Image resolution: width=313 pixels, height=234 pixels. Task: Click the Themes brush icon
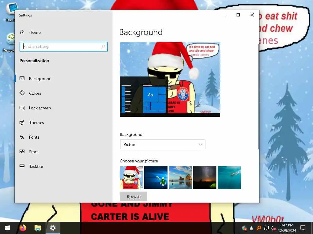tap(22, 122)
